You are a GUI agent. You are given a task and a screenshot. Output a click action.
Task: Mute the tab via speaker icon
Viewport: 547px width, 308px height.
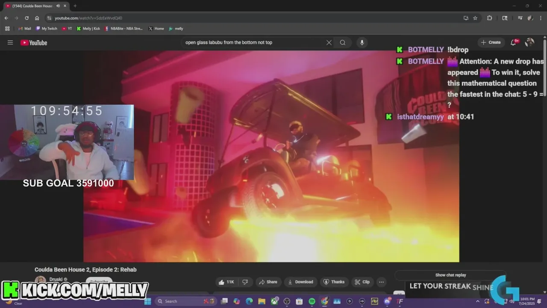58,6
